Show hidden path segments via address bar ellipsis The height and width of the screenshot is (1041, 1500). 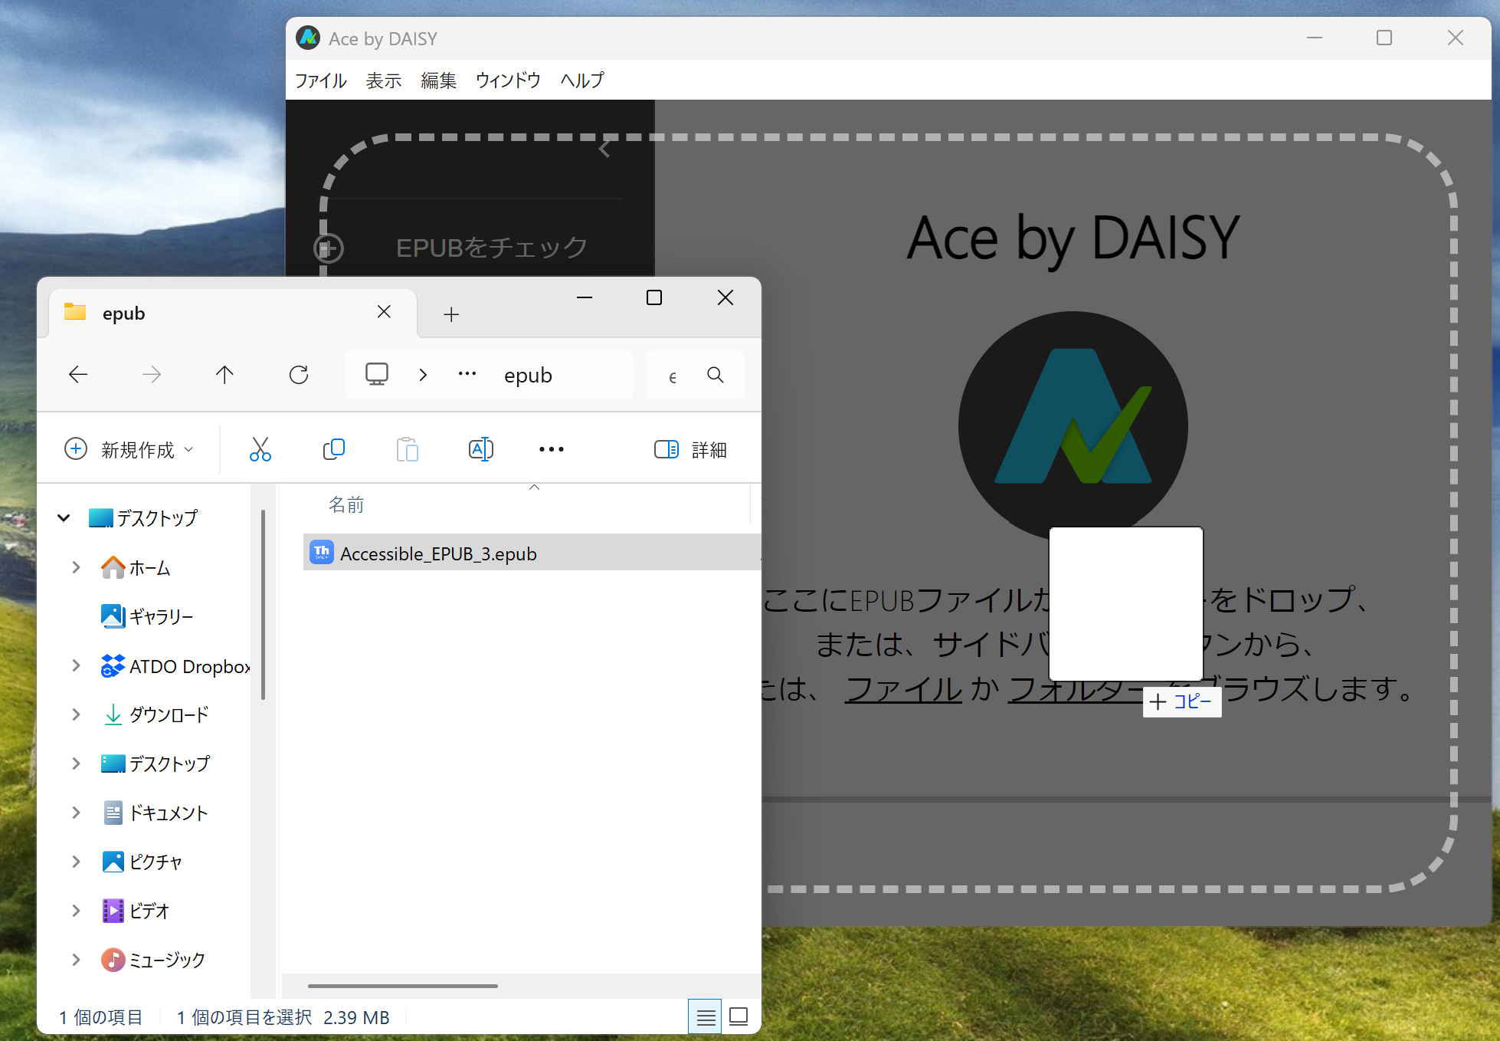[467, 374]
